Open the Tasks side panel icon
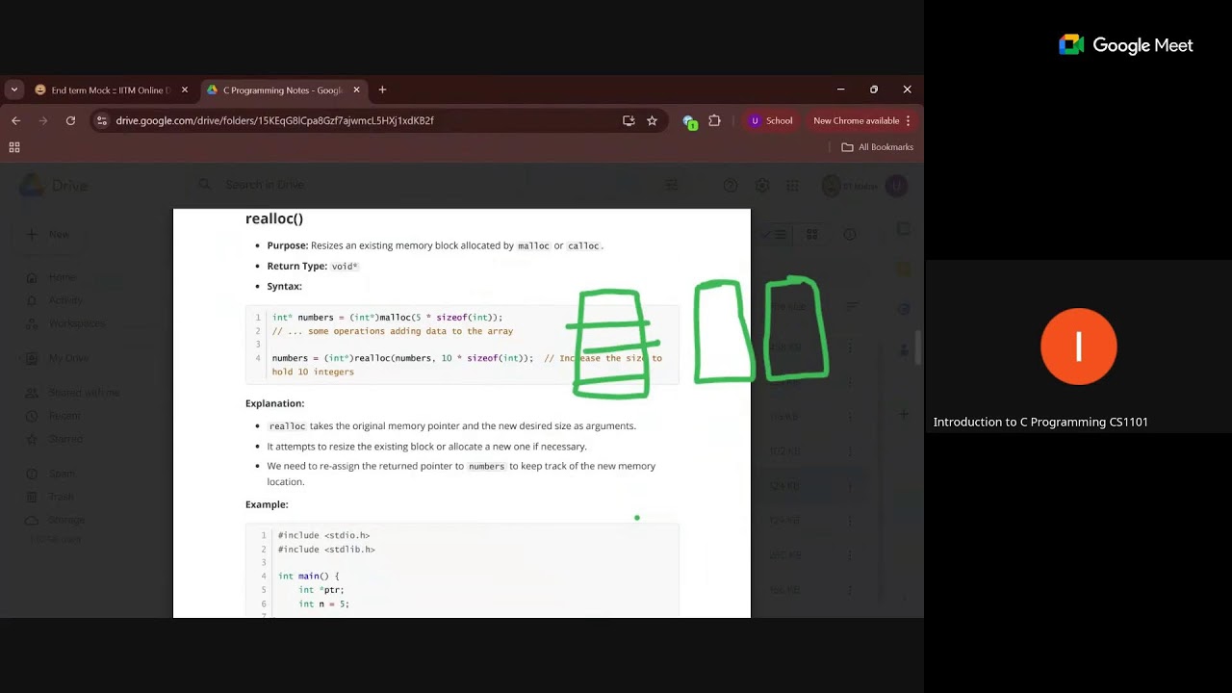This screenshot has width=1232, height=693. (x=904, y=309)
